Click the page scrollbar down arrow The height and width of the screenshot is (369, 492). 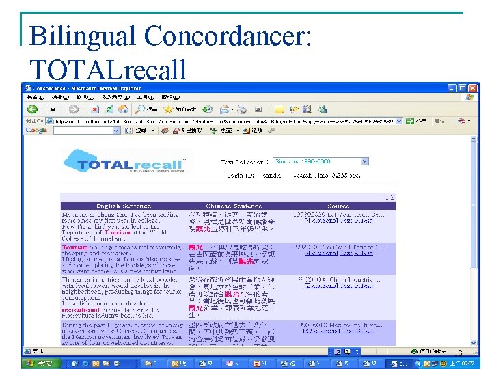point(474,342)
